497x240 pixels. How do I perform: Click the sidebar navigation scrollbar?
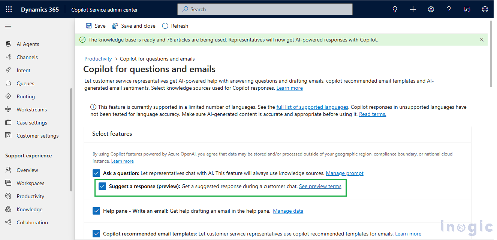pos(71,140)
